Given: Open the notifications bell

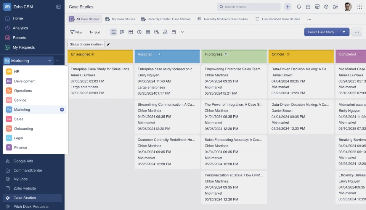Looking at the screenshot, I should coord(299,7).
